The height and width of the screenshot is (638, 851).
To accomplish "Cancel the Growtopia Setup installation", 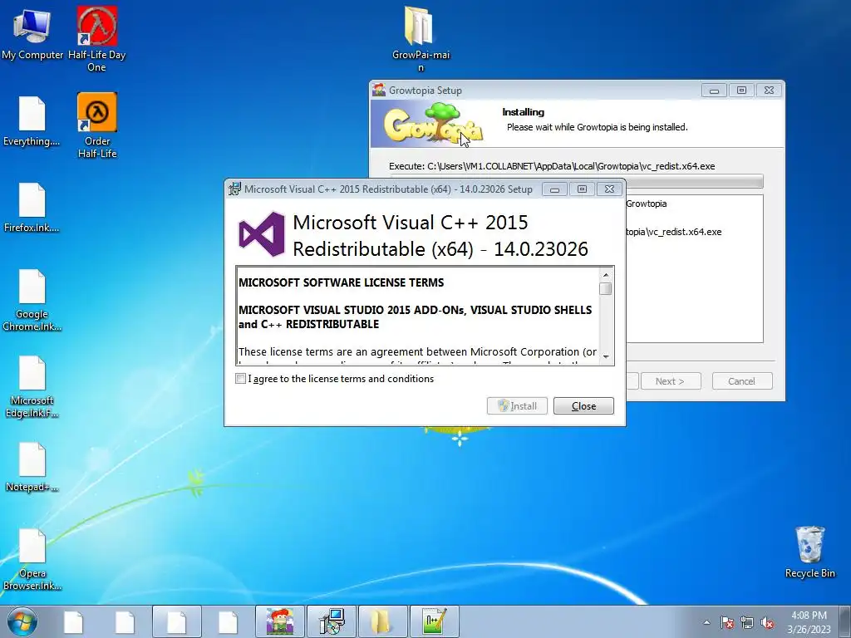I will [742, 380].
